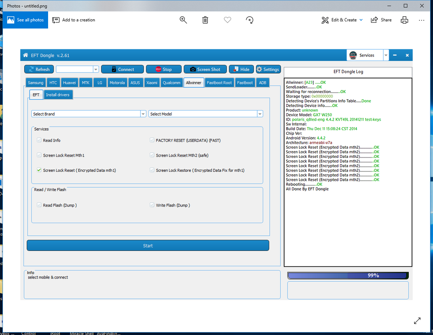The image size is (433, 335).
Task: Click the 99% progress bar
Action: coord(347,276)
